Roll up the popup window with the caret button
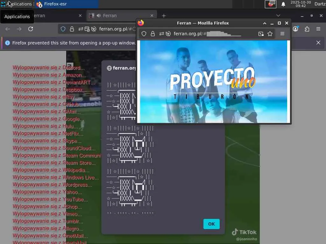The height and width of the screenshot is (244, 326). 265,23
